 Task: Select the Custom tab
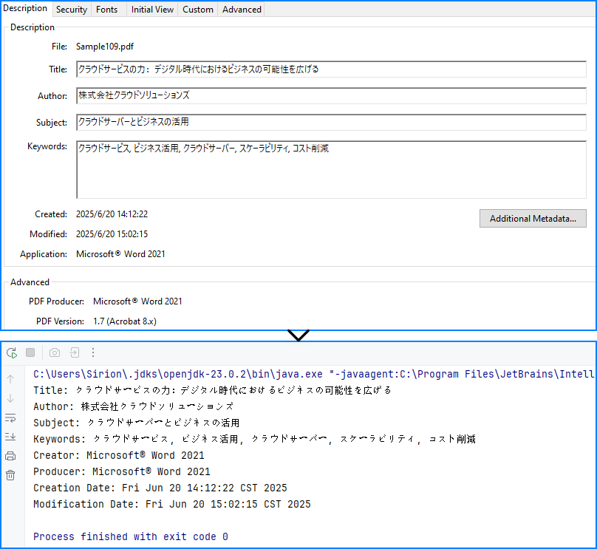(197, 9)
